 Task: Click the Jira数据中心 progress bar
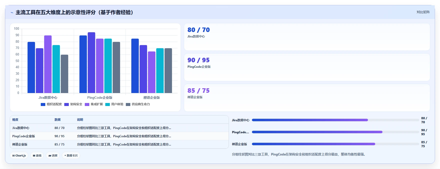click(335, 120)
